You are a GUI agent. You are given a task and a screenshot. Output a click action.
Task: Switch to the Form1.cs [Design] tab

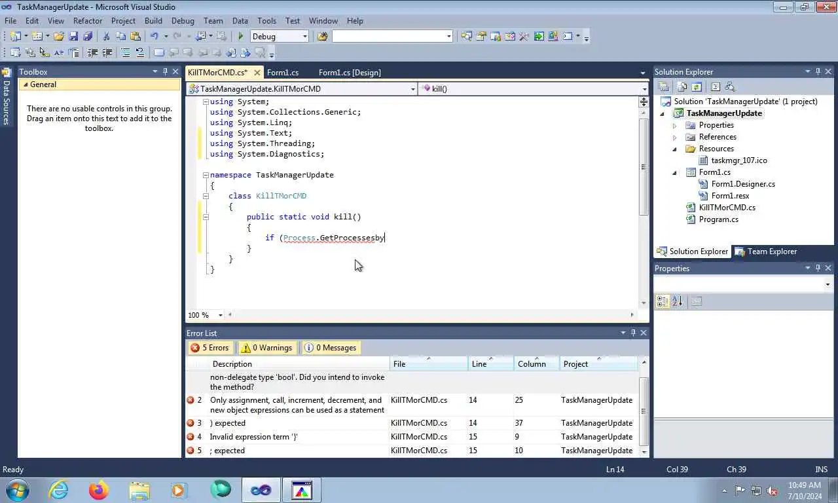pyautogui.click(x=350, y=72)
